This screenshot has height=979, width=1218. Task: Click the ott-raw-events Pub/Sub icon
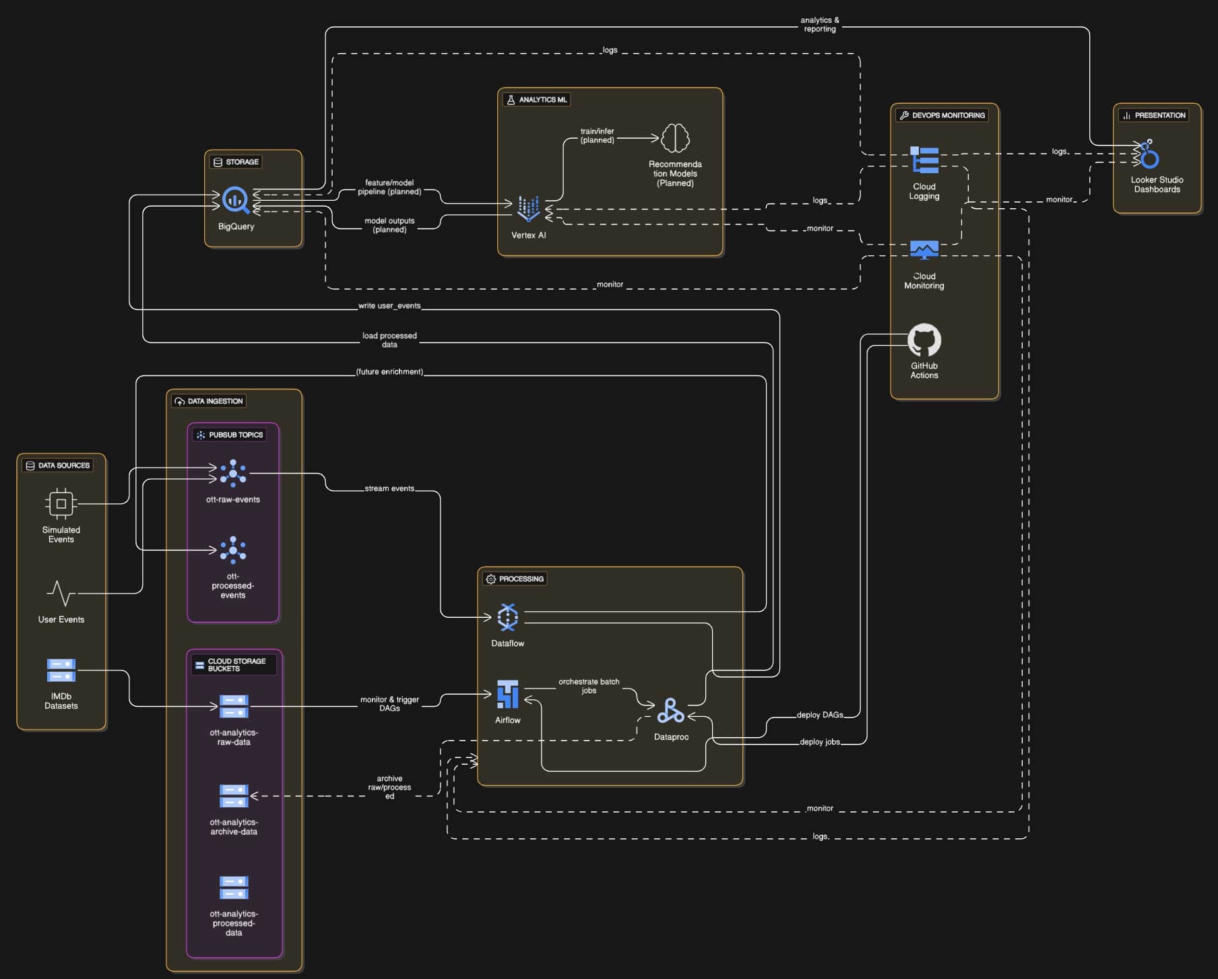pos(232,474)
